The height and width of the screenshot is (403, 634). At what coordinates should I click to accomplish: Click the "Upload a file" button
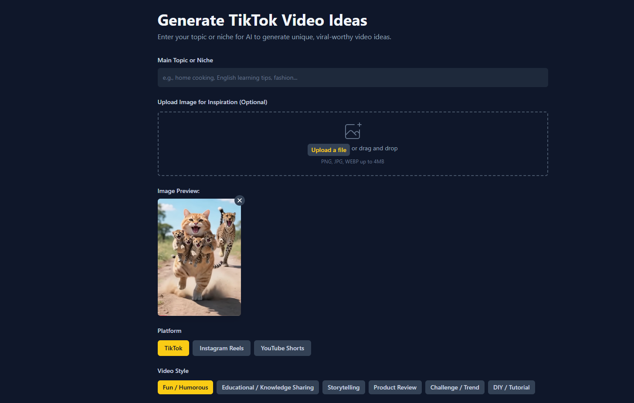[329, 150]
